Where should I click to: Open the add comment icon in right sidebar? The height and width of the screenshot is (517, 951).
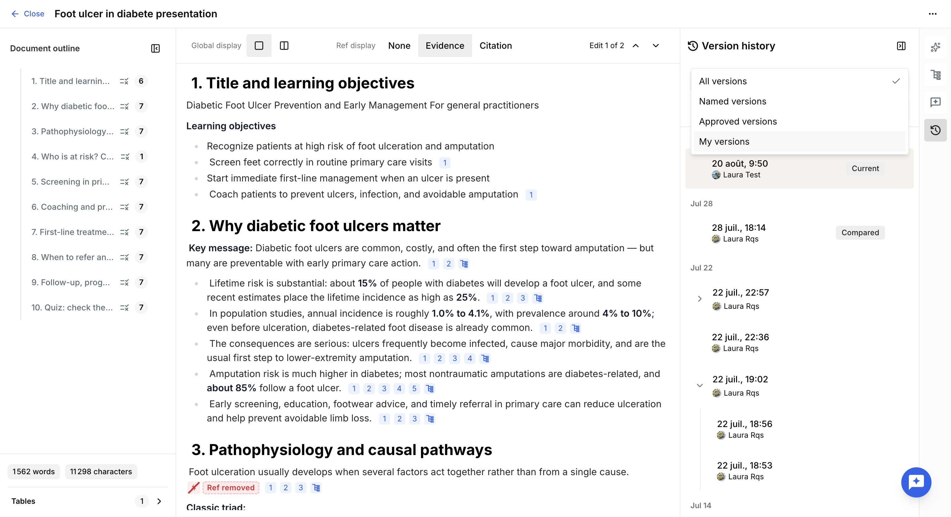point(935,102)
